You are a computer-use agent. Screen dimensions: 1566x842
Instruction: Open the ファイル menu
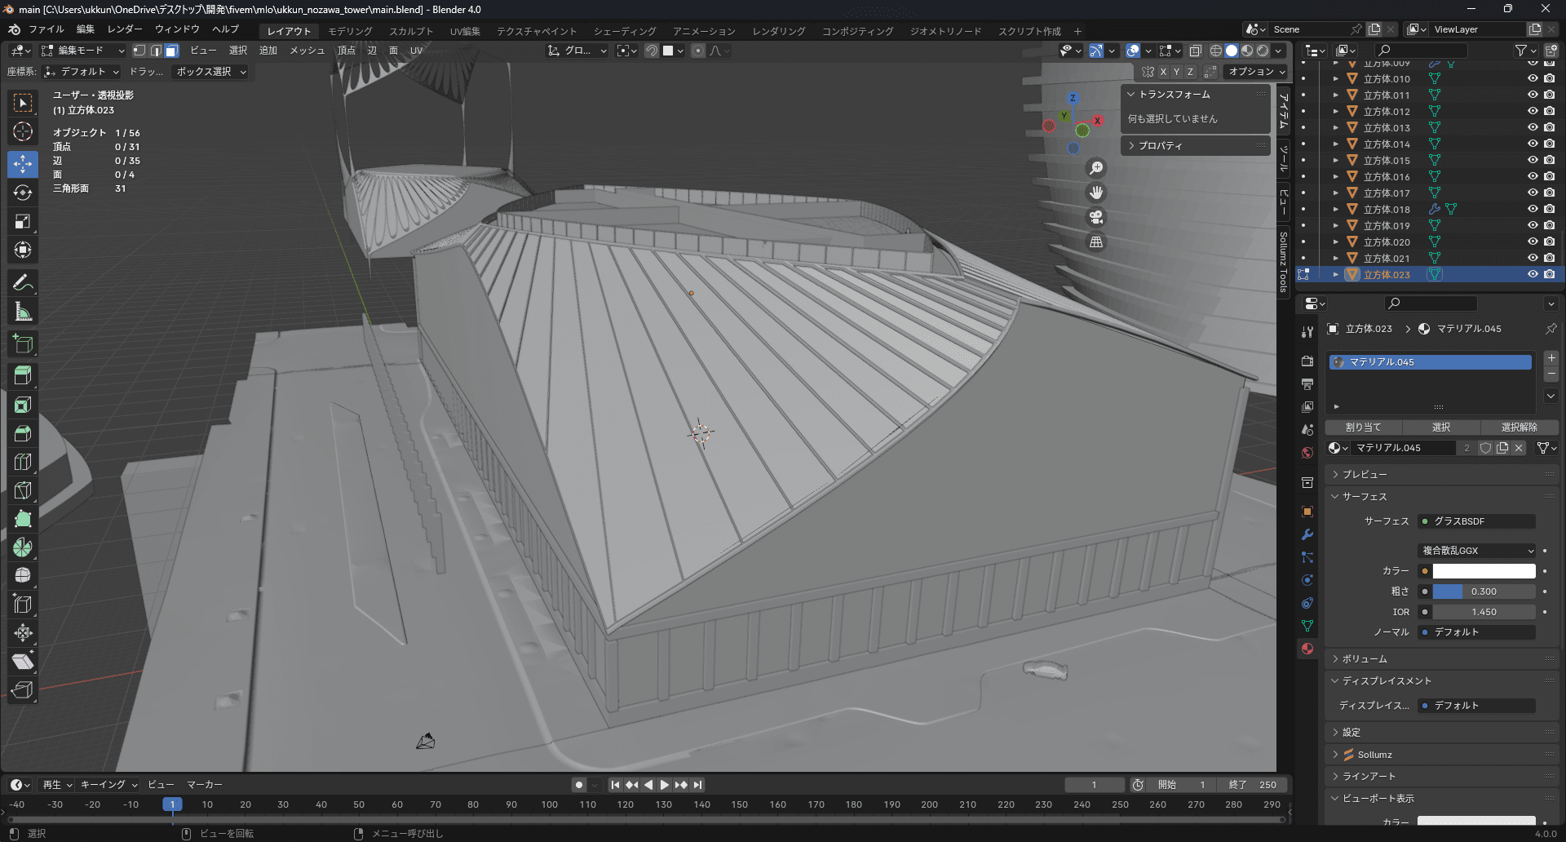click(46, 29)
